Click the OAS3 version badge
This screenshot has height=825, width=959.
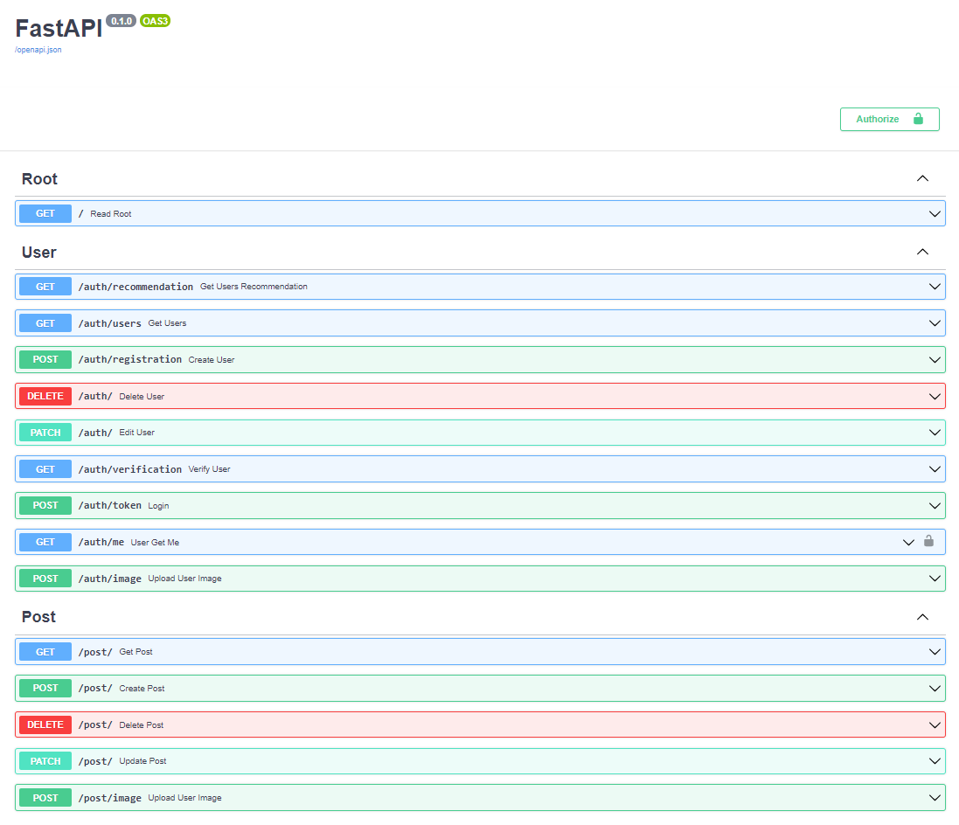[155, 21]
